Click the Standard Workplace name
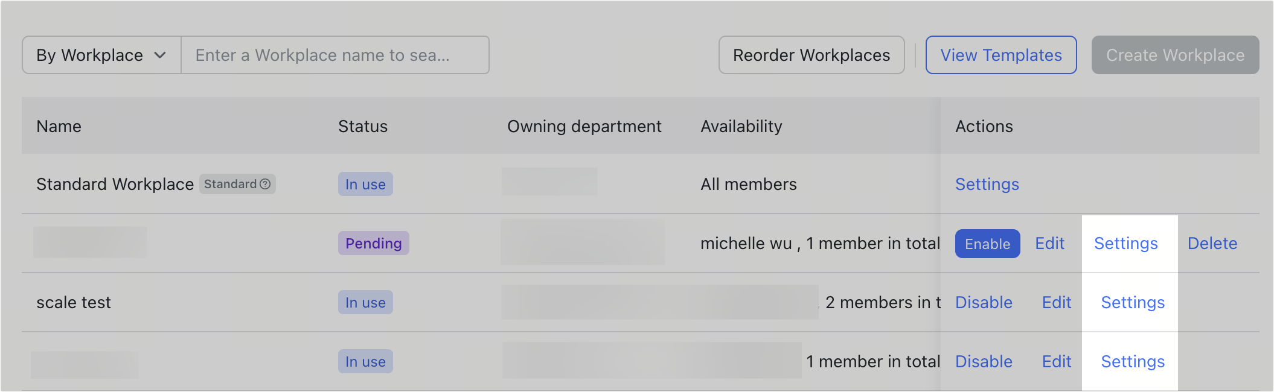 (115, 184)
